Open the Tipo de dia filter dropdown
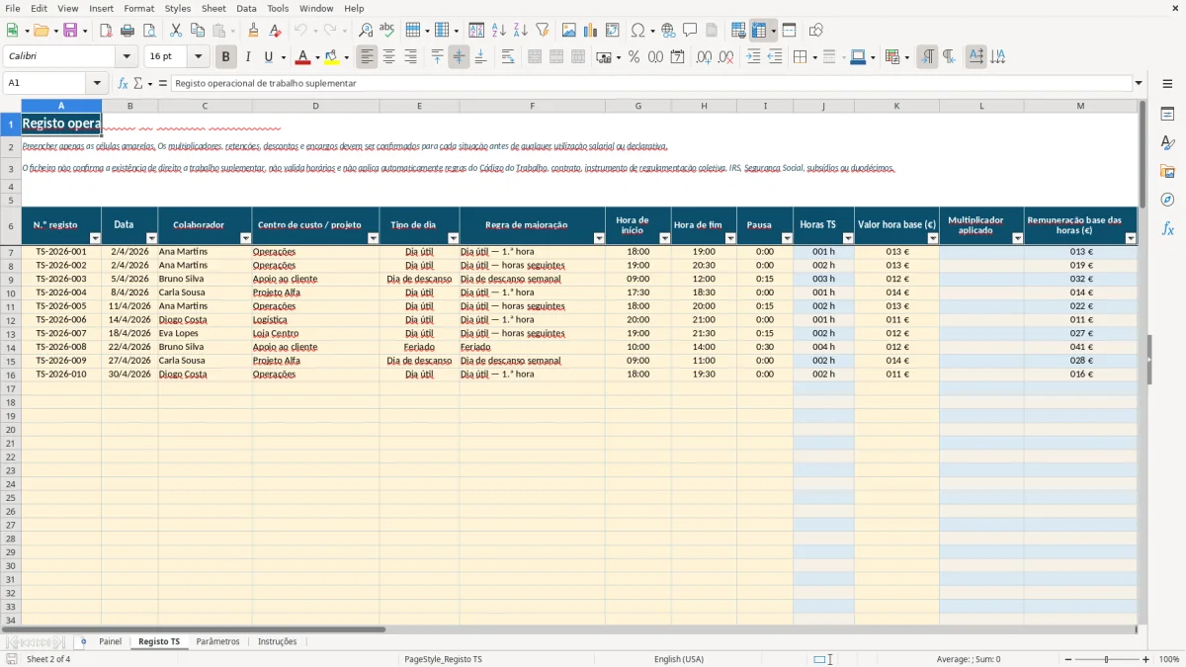The height and width of the screenshot is (667, 1186). [454, 238]
